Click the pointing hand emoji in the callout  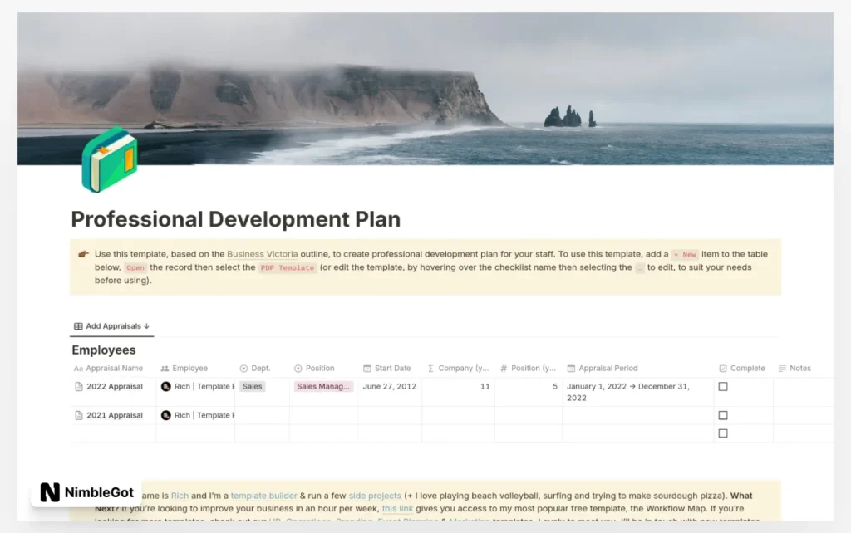(83, 254)
